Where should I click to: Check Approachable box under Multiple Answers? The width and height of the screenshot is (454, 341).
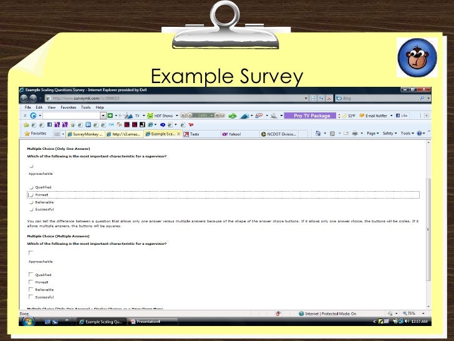coord(31,253)
